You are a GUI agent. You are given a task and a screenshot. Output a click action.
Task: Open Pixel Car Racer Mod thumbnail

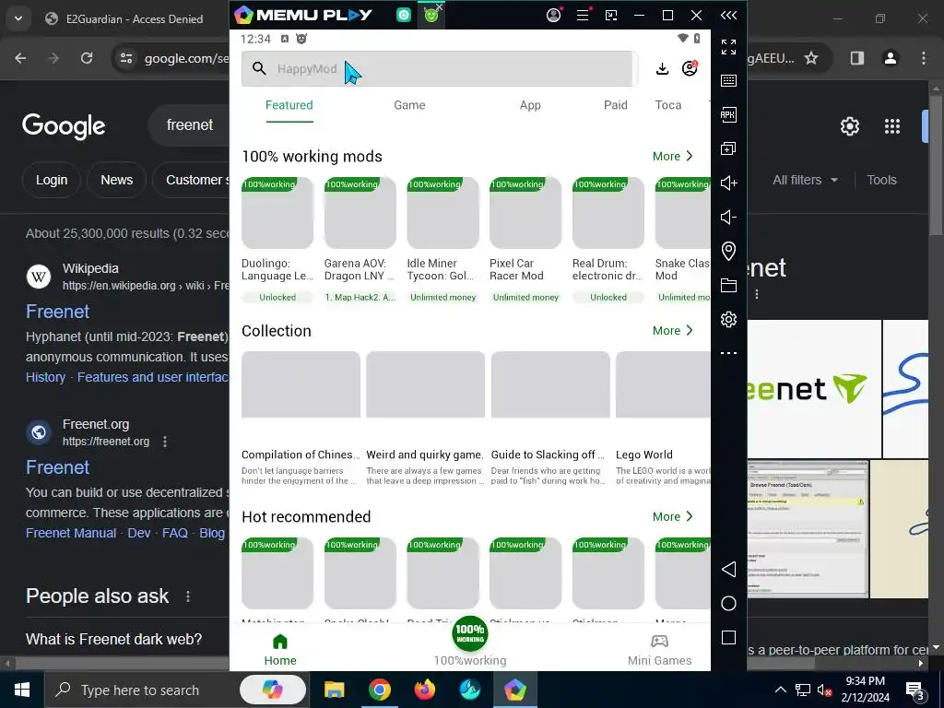pos(525,213)
